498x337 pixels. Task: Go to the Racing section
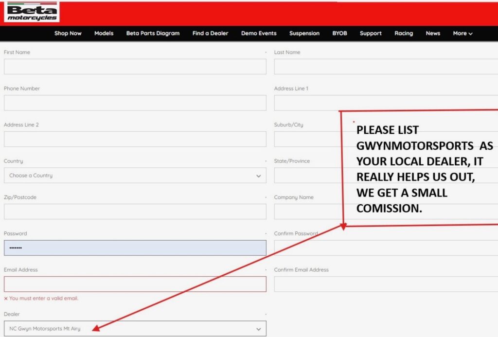tap(404, 34)
